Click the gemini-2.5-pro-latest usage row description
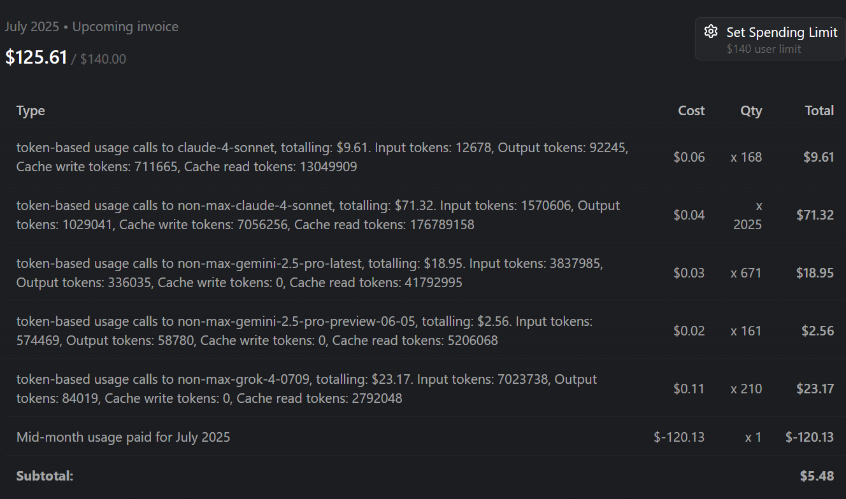 pos(310,273)
